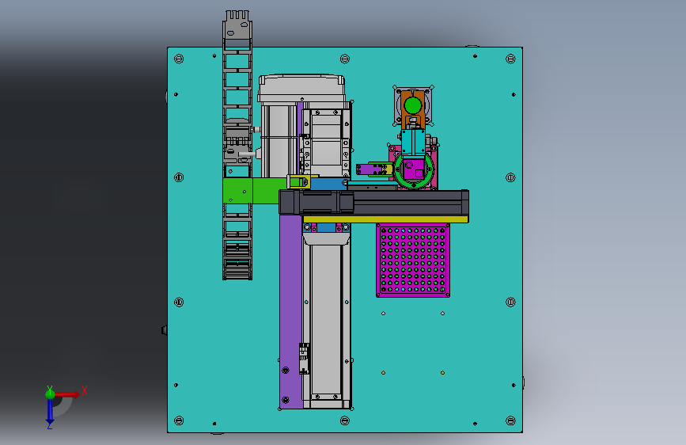Click the blue Z axis of the orientation triad
686x445 pixels.
tap(50, 410)
